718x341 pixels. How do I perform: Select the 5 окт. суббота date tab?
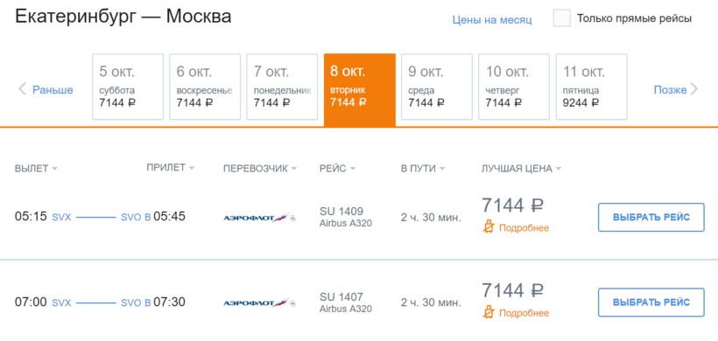pos(128,87)
